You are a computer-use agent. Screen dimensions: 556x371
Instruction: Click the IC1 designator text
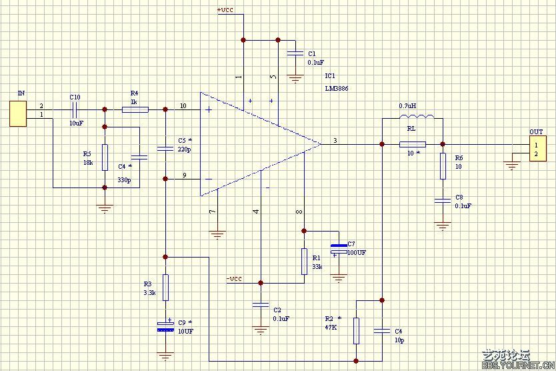[x=330, y=75]
